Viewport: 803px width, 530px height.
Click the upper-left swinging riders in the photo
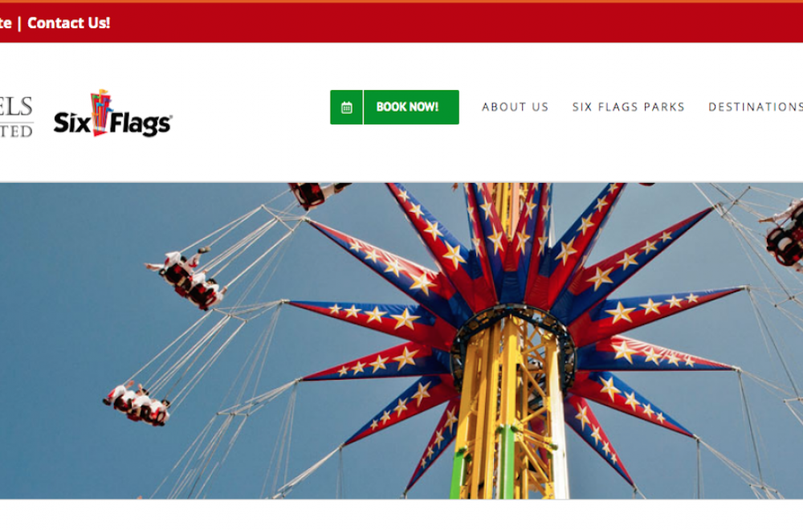187,279
